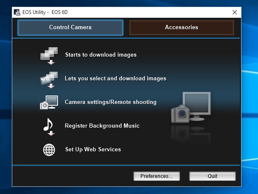Quit EOS Utility
This screenshot has width=258, height=194.
pos(212,176)
